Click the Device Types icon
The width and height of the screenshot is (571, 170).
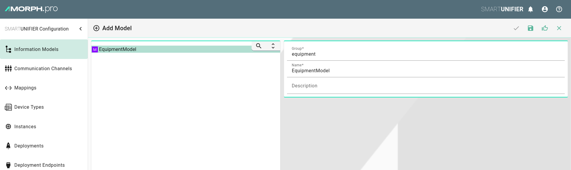8,107
